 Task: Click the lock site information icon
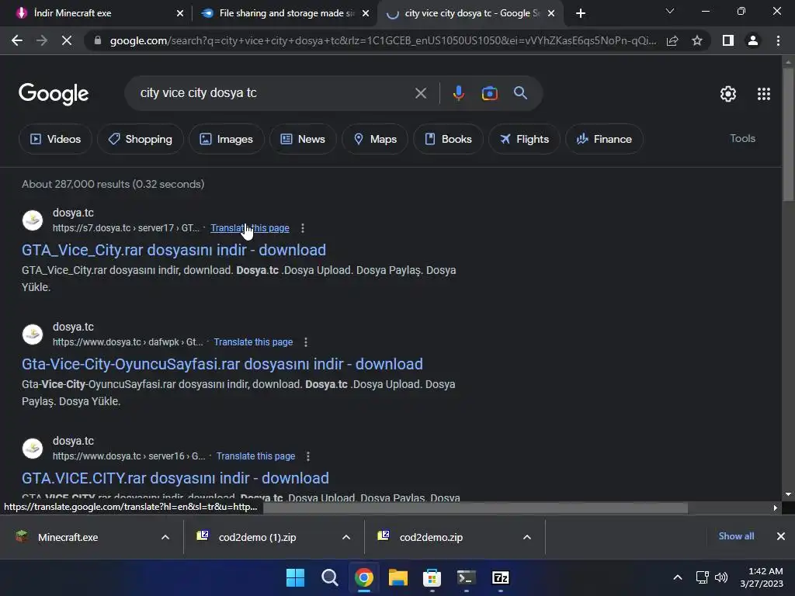pos(98,40)
